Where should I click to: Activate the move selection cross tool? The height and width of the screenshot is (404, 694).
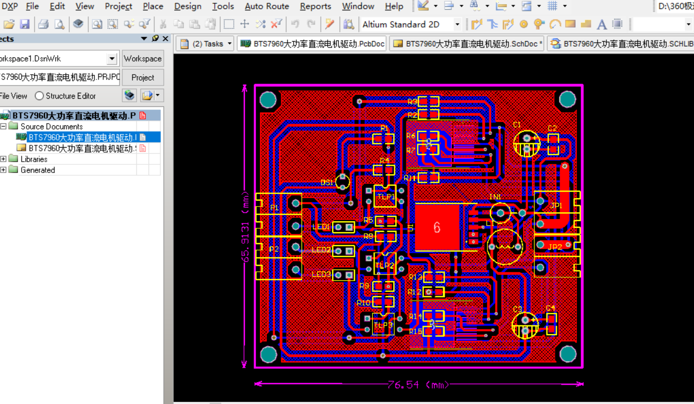coord(245,24)
